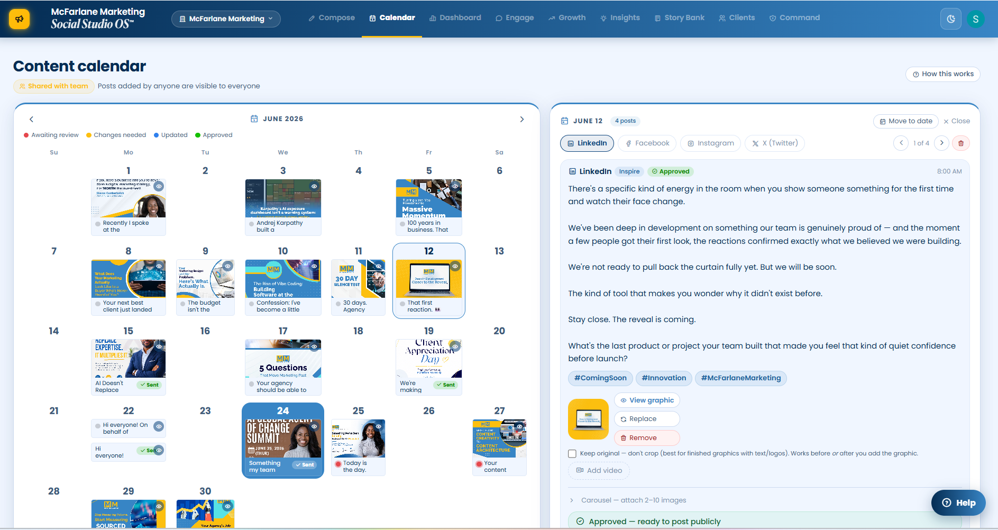Open the Clients tab
This screenshot has height=530, width=998.
[737, 18]
